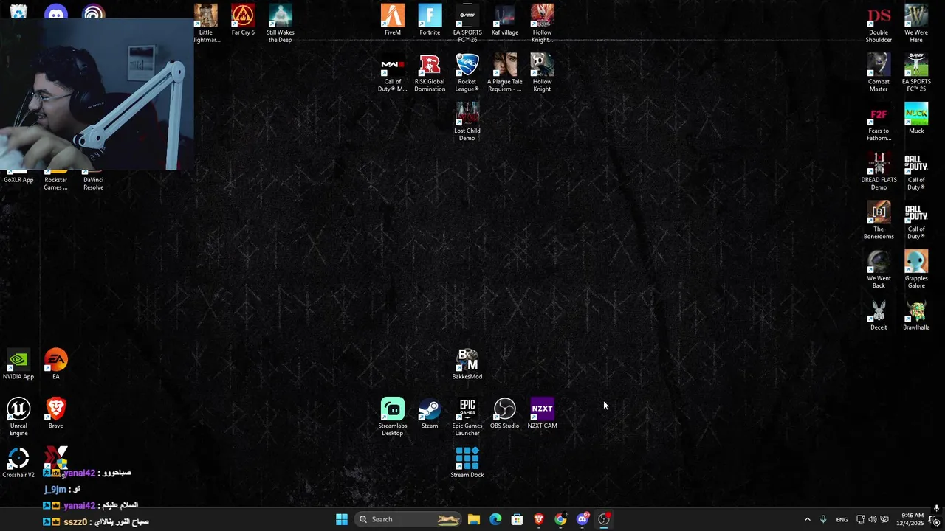Click the DaVinci Resolve shortcut label
Image resolution: width=945 pixels, height=531 pixels.
pyautogui.click(x=93, y=184)
